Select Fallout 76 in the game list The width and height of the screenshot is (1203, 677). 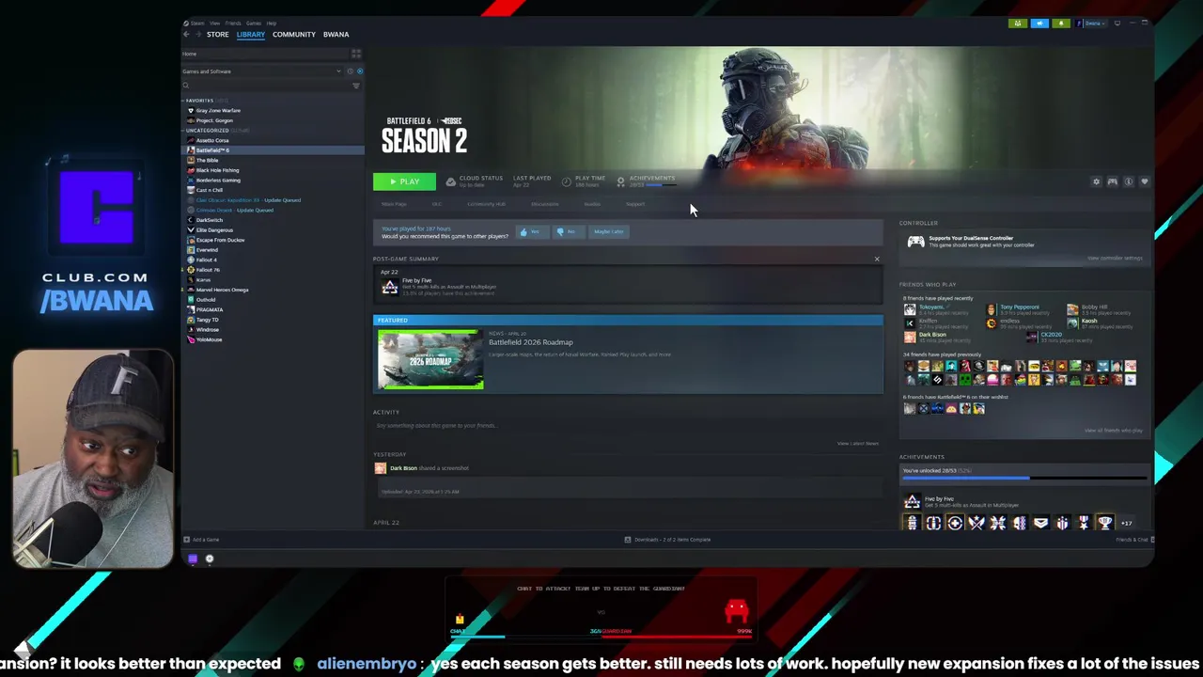pos(208,270)
